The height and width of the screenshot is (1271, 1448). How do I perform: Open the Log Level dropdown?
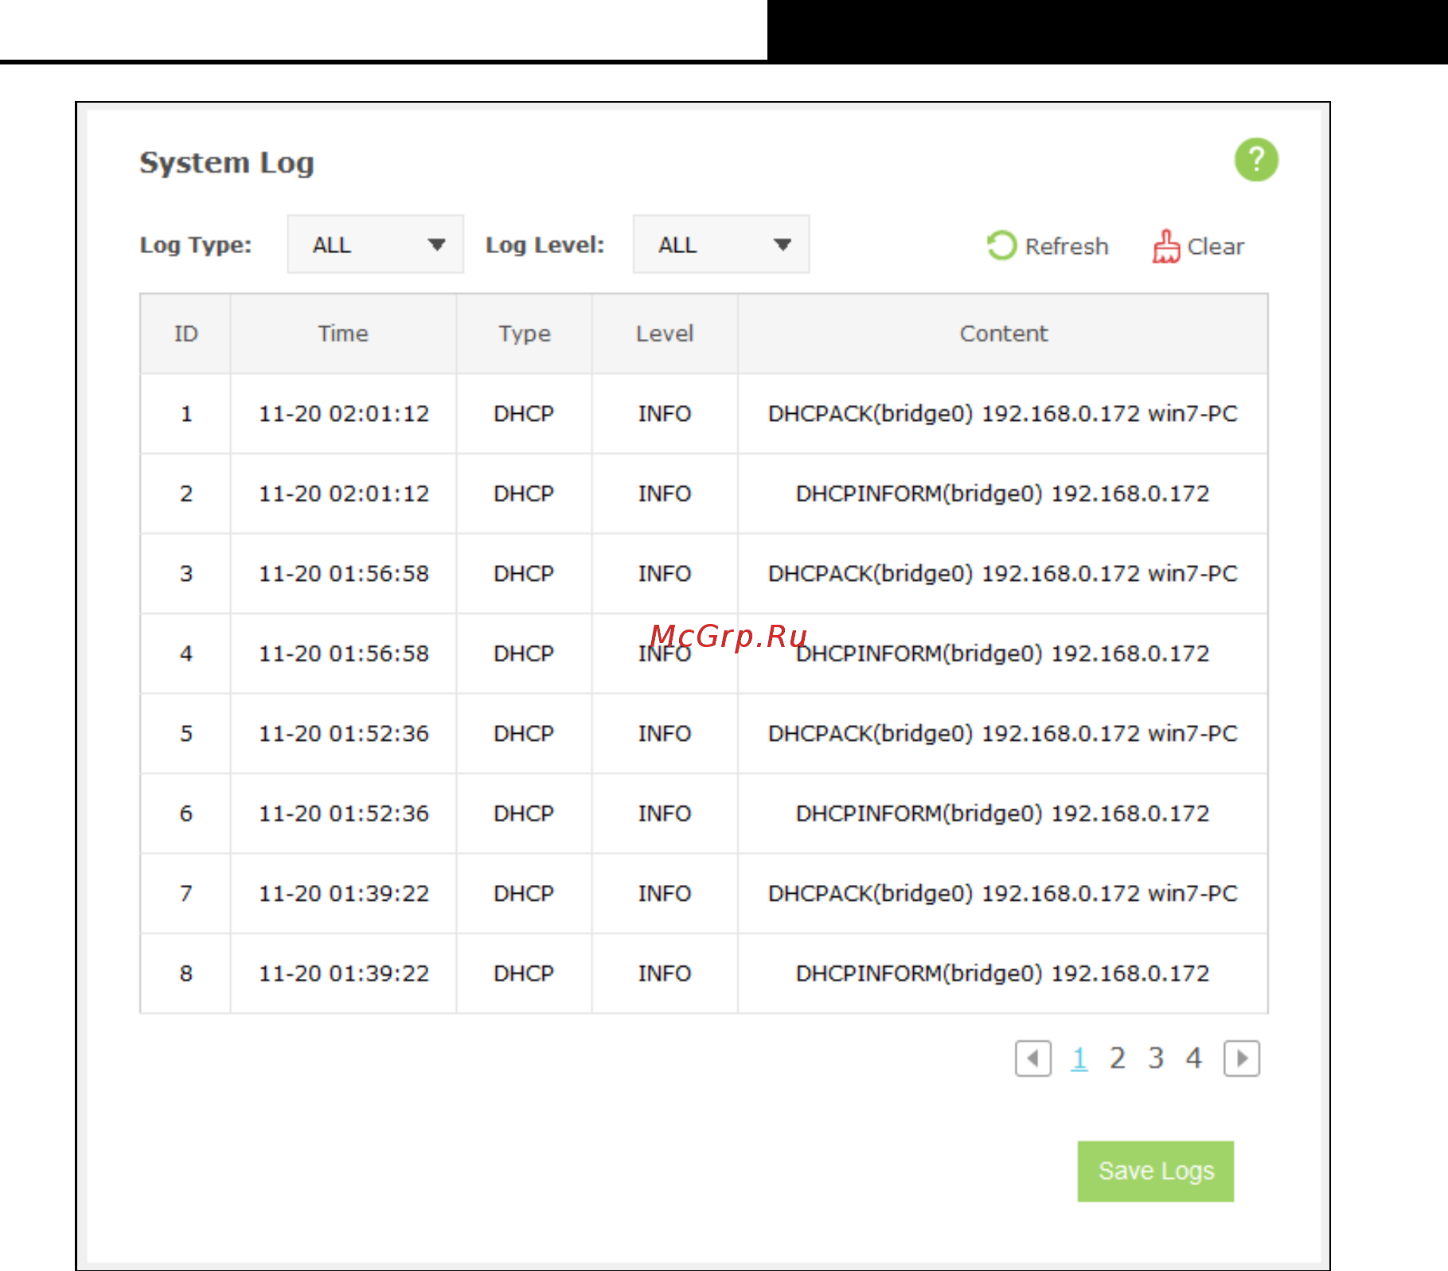[721, 244]
